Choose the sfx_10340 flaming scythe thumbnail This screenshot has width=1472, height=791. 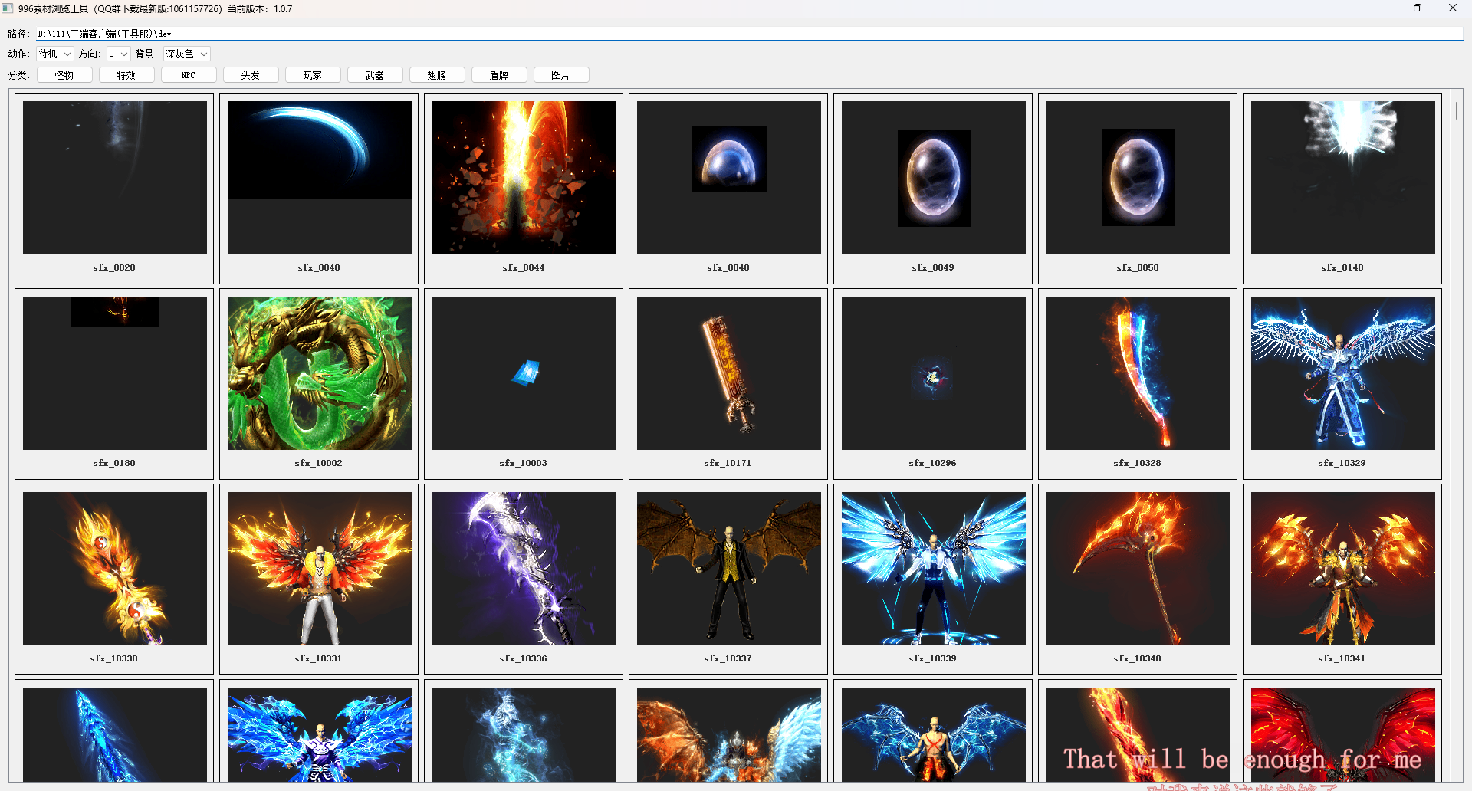(x=1138, y=569)
